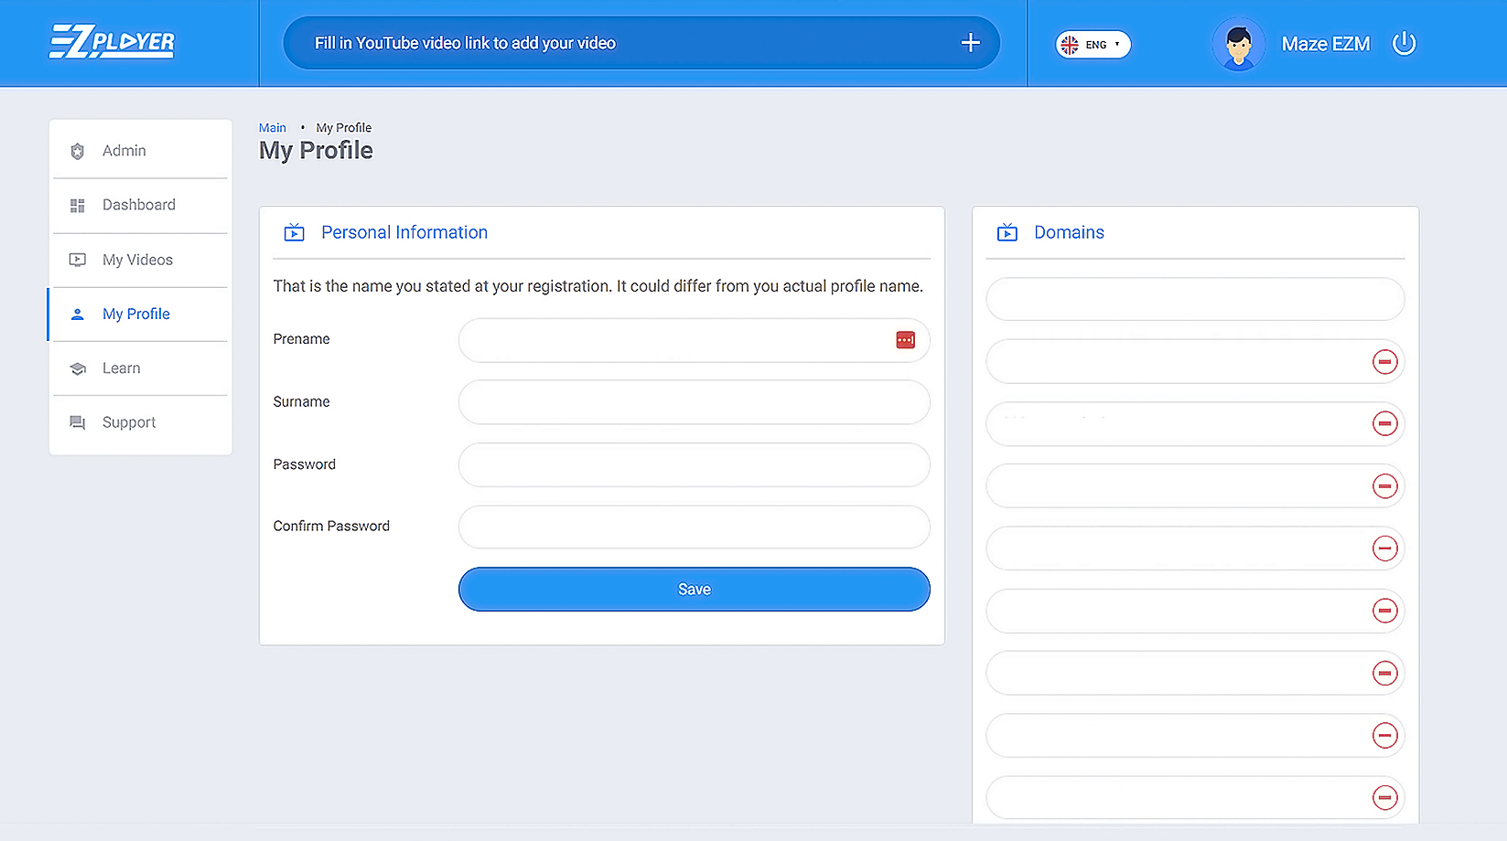Viewport: 1507px width, 841px height.
Task: Remove the fourth domain entry
Action: pos(1384,486)
